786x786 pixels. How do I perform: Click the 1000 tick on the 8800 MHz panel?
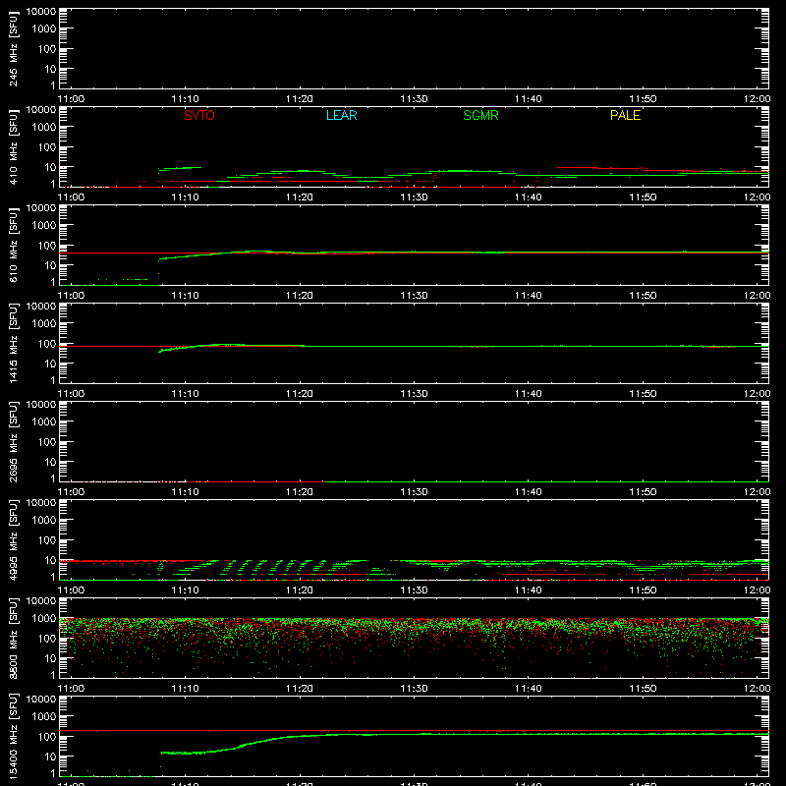pos(44,619)
